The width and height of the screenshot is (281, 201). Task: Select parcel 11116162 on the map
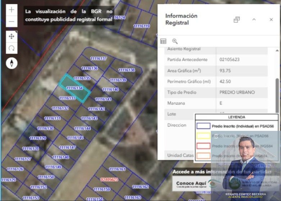point(140,187)
